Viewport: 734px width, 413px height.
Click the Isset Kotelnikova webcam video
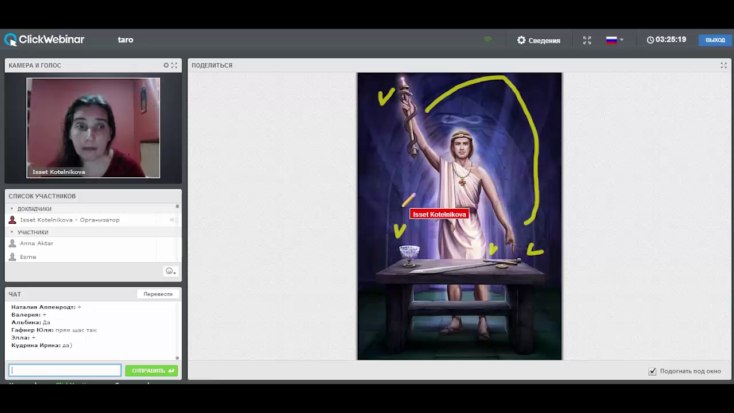click(x=93, y=128)
